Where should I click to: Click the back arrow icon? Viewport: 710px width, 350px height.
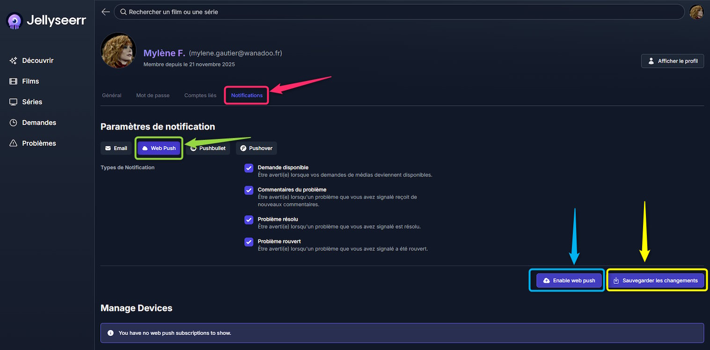click(106, 12)
